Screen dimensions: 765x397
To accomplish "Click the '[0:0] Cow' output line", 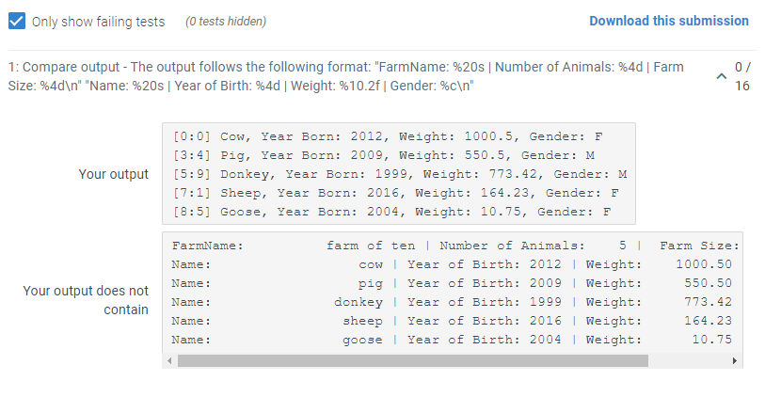I will 388,136.
